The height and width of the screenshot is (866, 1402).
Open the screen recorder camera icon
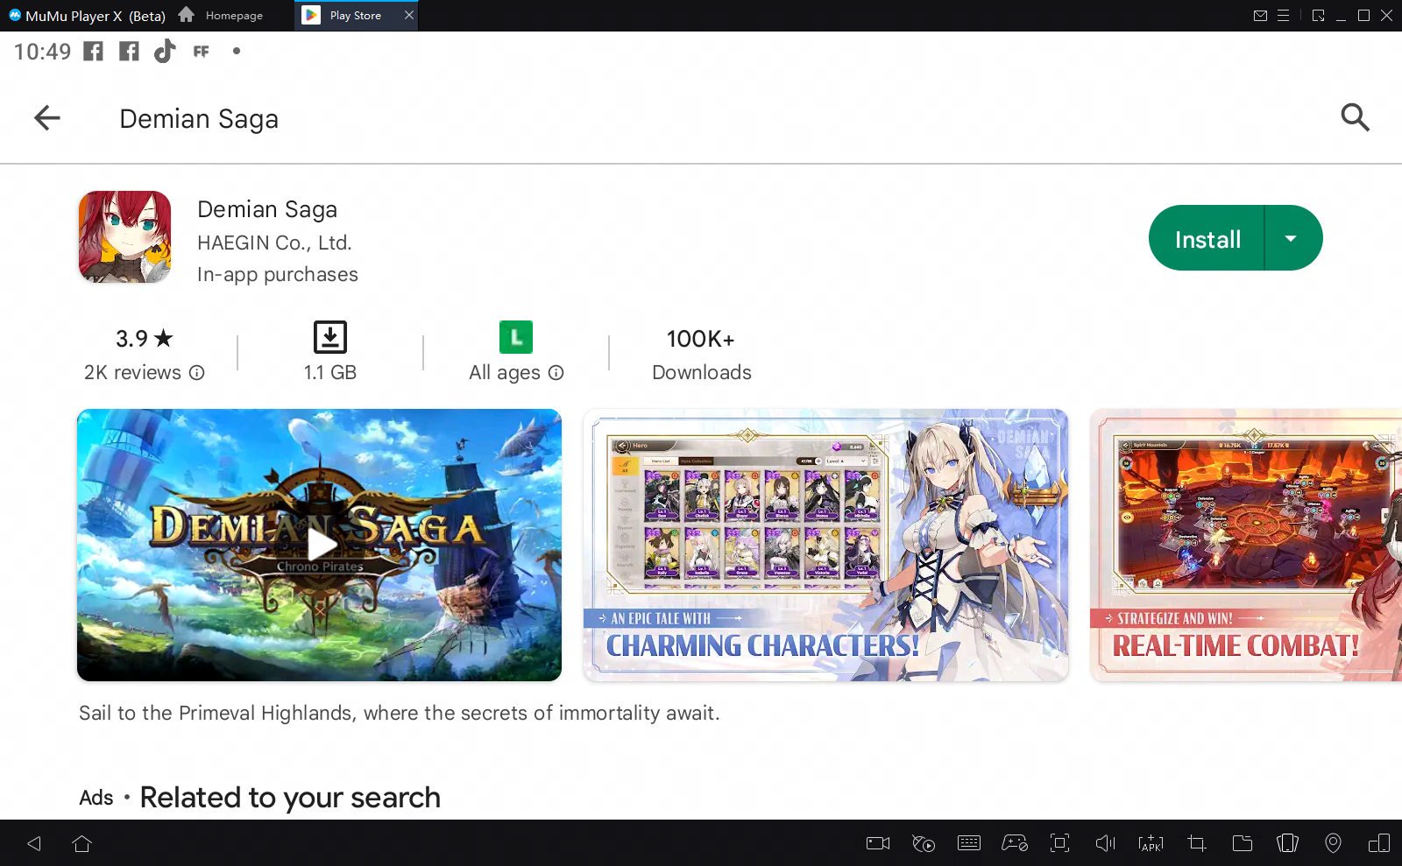tap(877, 843)
